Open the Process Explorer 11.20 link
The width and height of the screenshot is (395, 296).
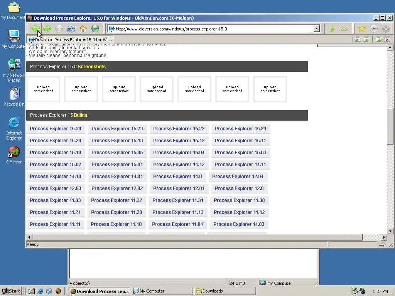[116, 212]
